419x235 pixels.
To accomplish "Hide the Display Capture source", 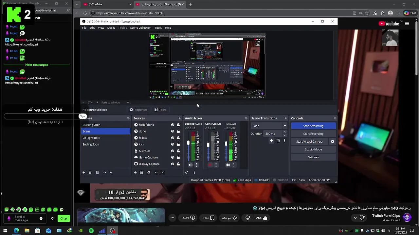I will pyautogui.click(x=173, y=164).
